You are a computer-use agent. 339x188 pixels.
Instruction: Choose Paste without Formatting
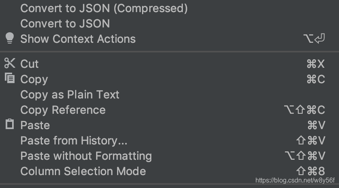click(x=86, y=156)
